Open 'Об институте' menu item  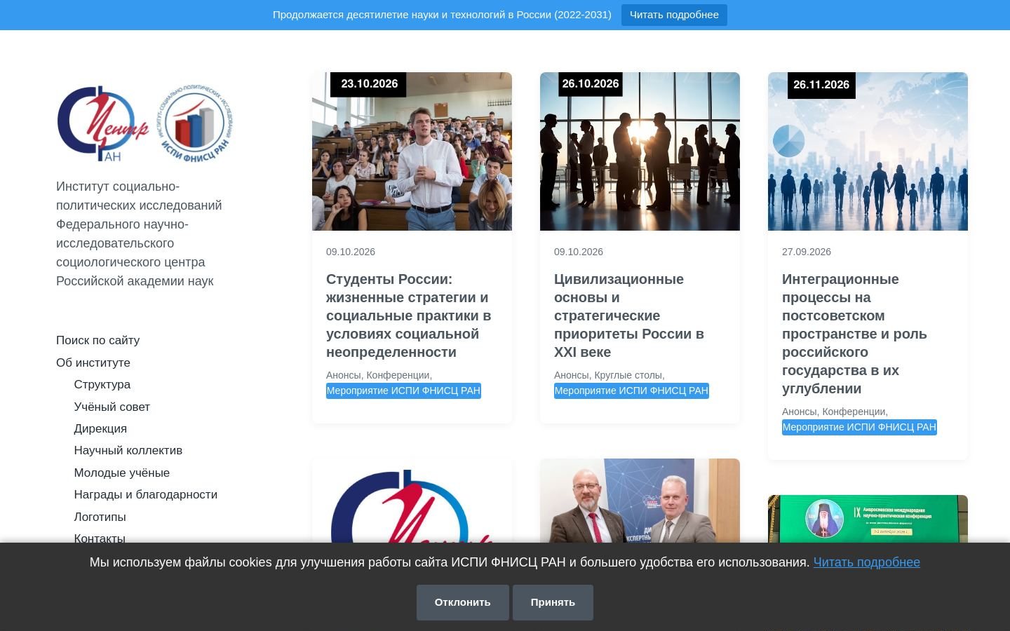pyautogui.click(x=93, y=362)
